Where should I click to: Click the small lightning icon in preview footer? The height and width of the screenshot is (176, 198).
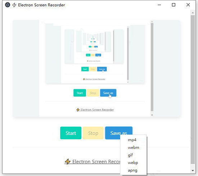78,110
